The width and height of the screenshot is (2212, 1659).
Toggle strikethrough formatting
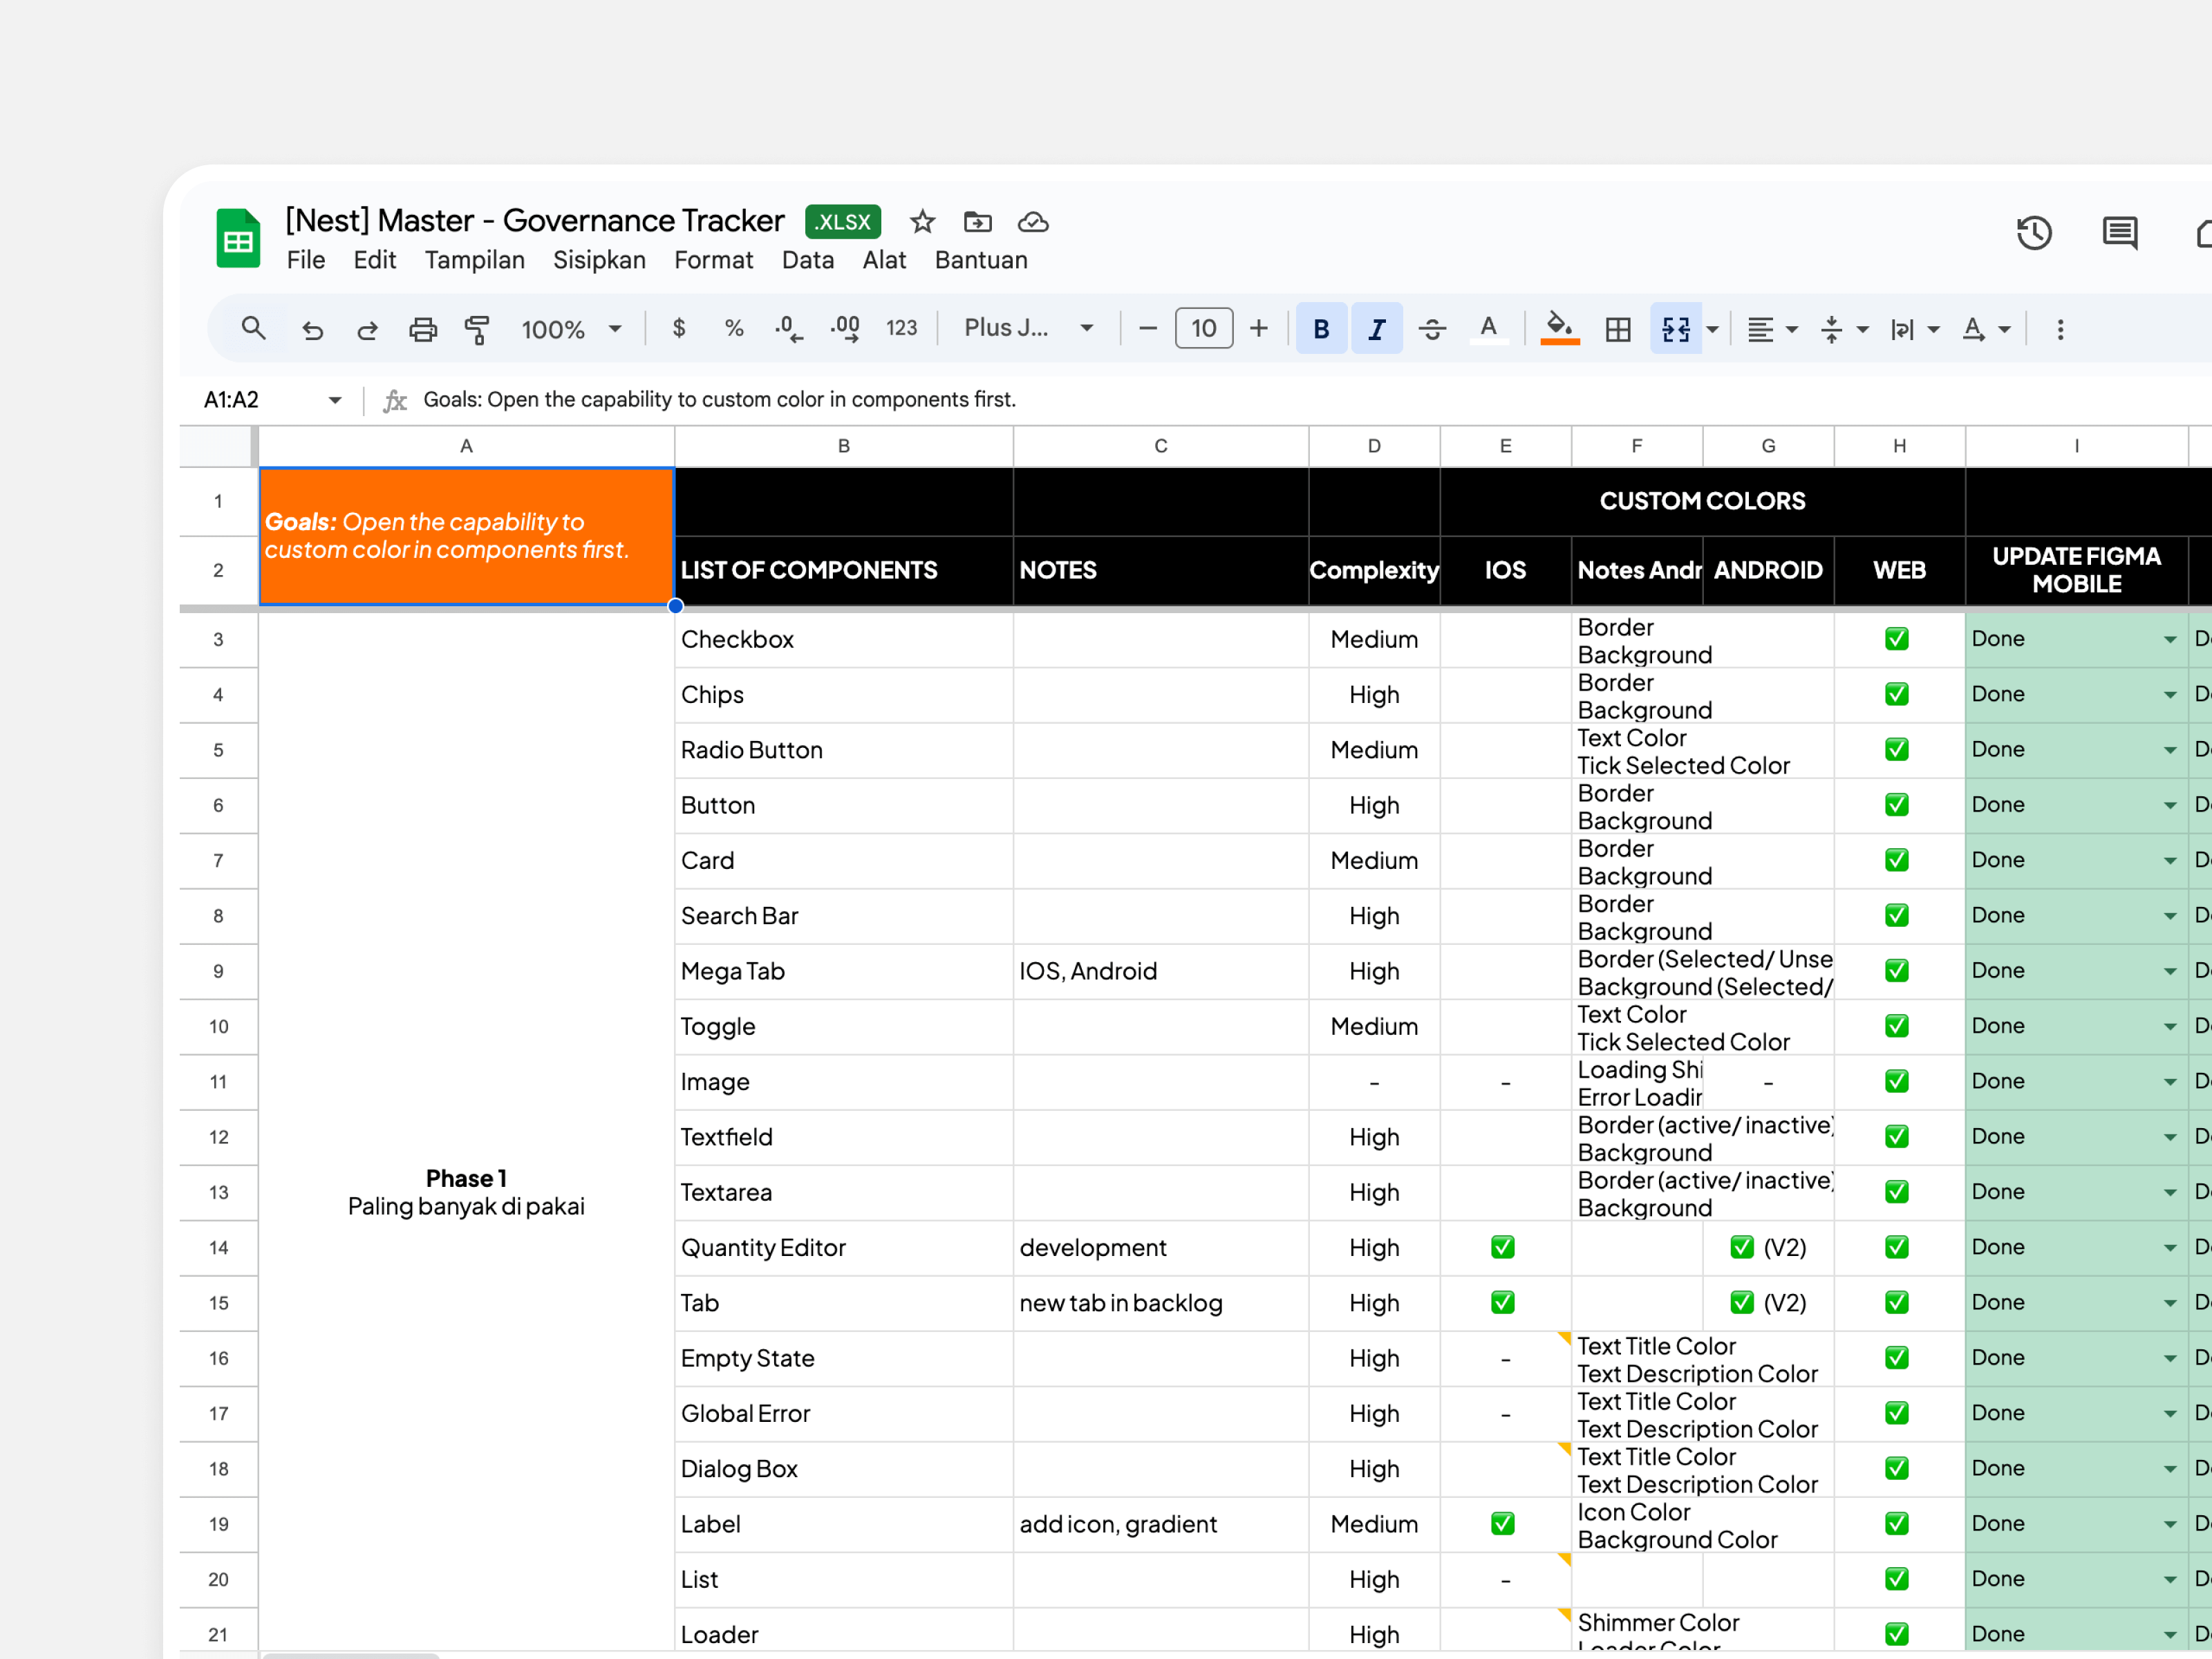pos(1432,329)
